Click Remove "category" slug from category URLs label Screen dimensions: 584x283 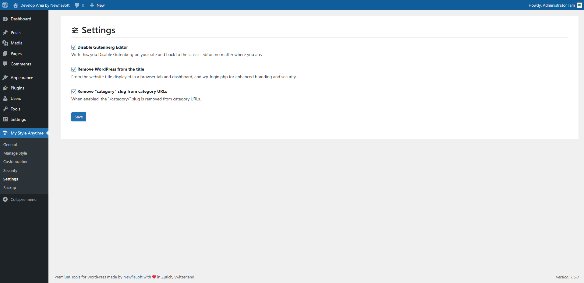(122, 91)
